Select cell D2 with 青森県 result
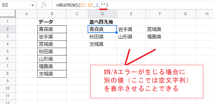213x104 pixels. [103, 29]
